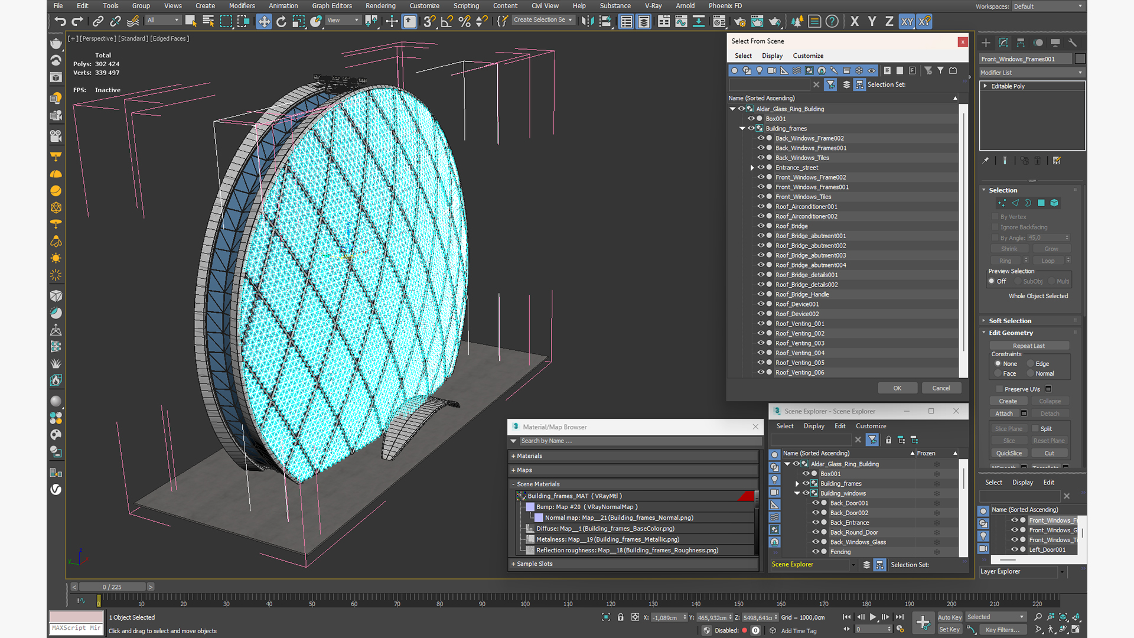The height and width of the screenshot is (638, 1134).
Task: Open the Rendering menu
Action: click(x=380, y=6)
